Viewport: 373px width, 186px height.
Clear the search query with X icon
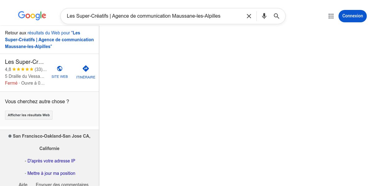coord(249,16)
